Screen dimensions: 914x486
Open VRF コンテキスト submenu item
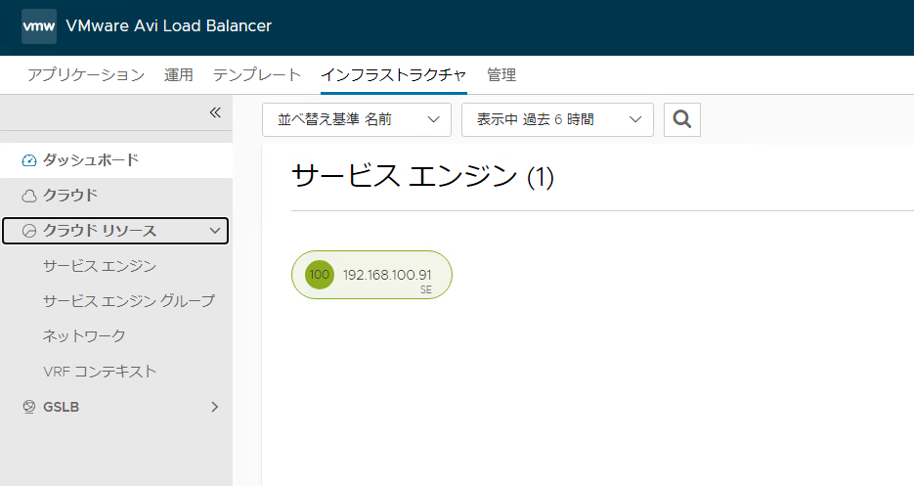pos(100,372)
